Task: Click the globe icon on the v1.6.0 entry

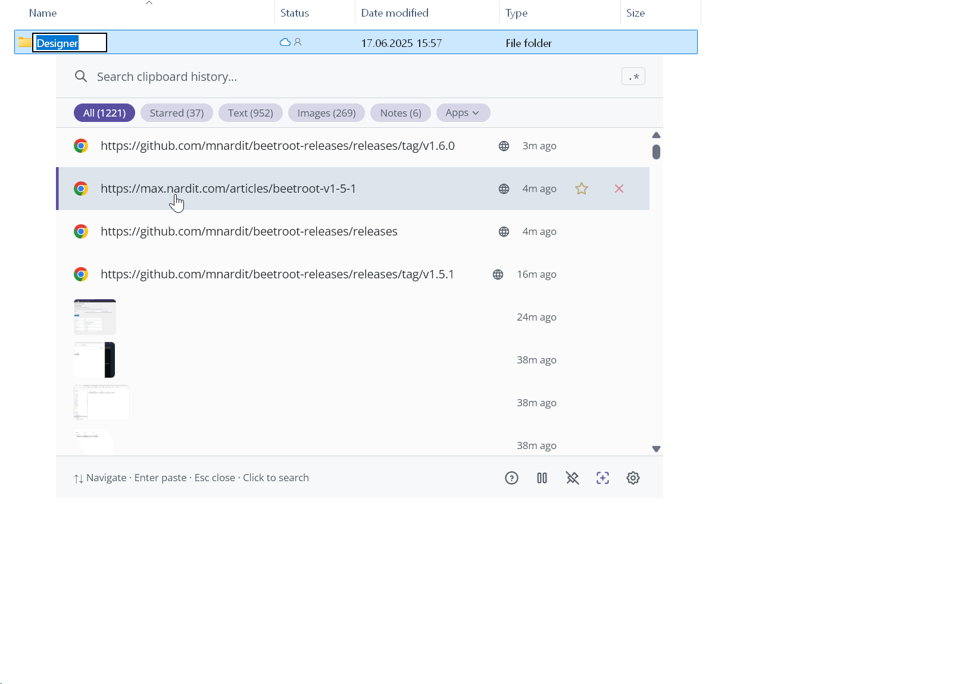Action: point(504,146)
